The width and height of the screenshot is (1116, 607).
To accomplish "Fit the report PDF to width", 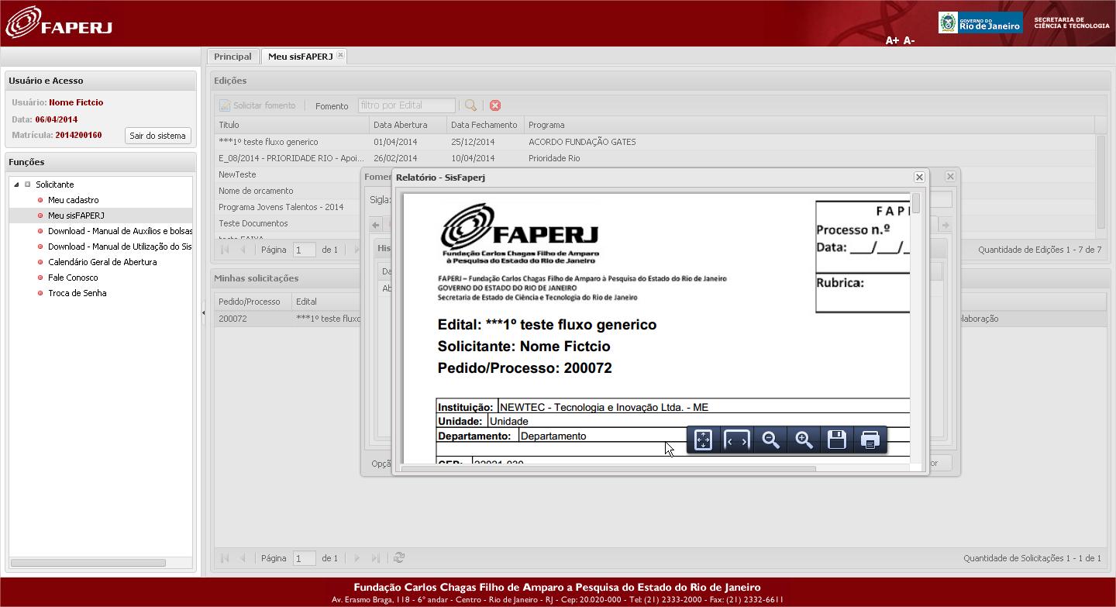I will (x=737, y=440).
